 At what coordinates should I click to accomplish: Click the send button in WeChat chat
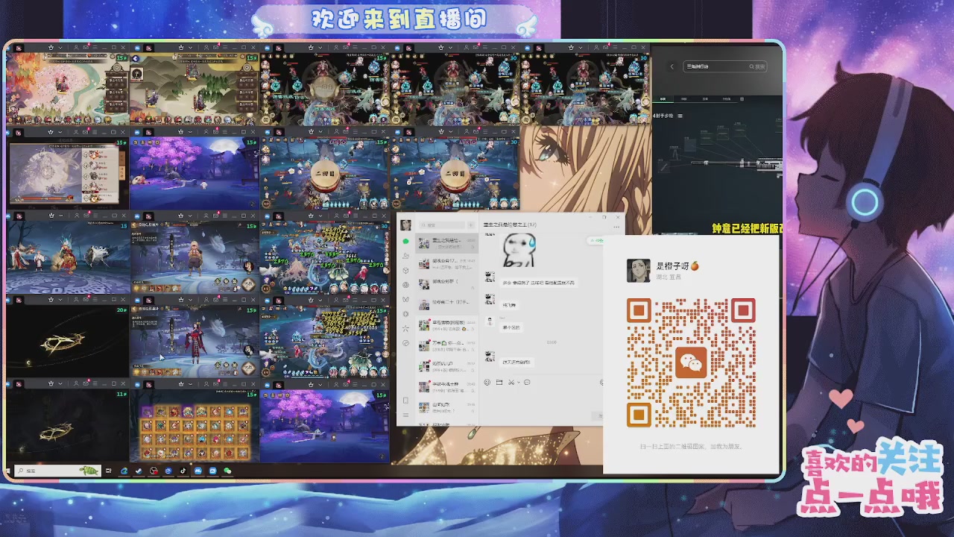(x=598, y=415)
